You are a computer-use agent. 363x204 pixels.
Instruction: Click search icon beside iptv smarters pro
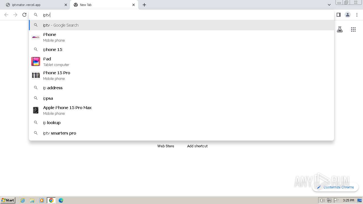(x=36, y=133)
